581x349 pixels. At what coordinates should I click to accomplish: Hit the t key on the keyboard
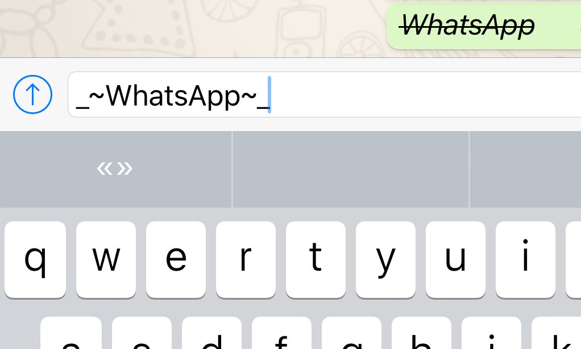point(316,259)
